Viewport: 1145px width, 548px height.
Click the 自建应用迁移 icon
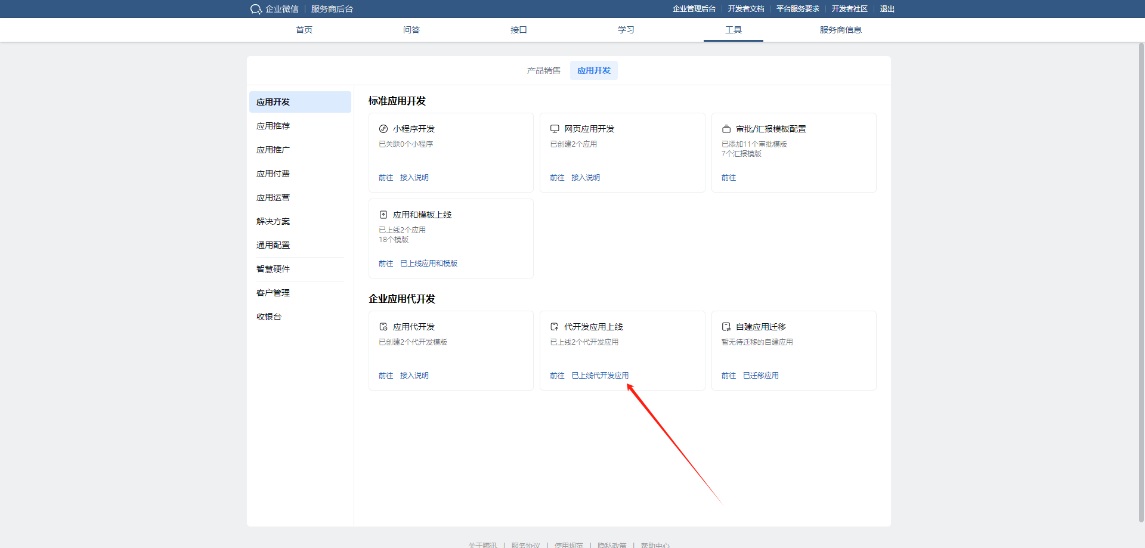726,327
